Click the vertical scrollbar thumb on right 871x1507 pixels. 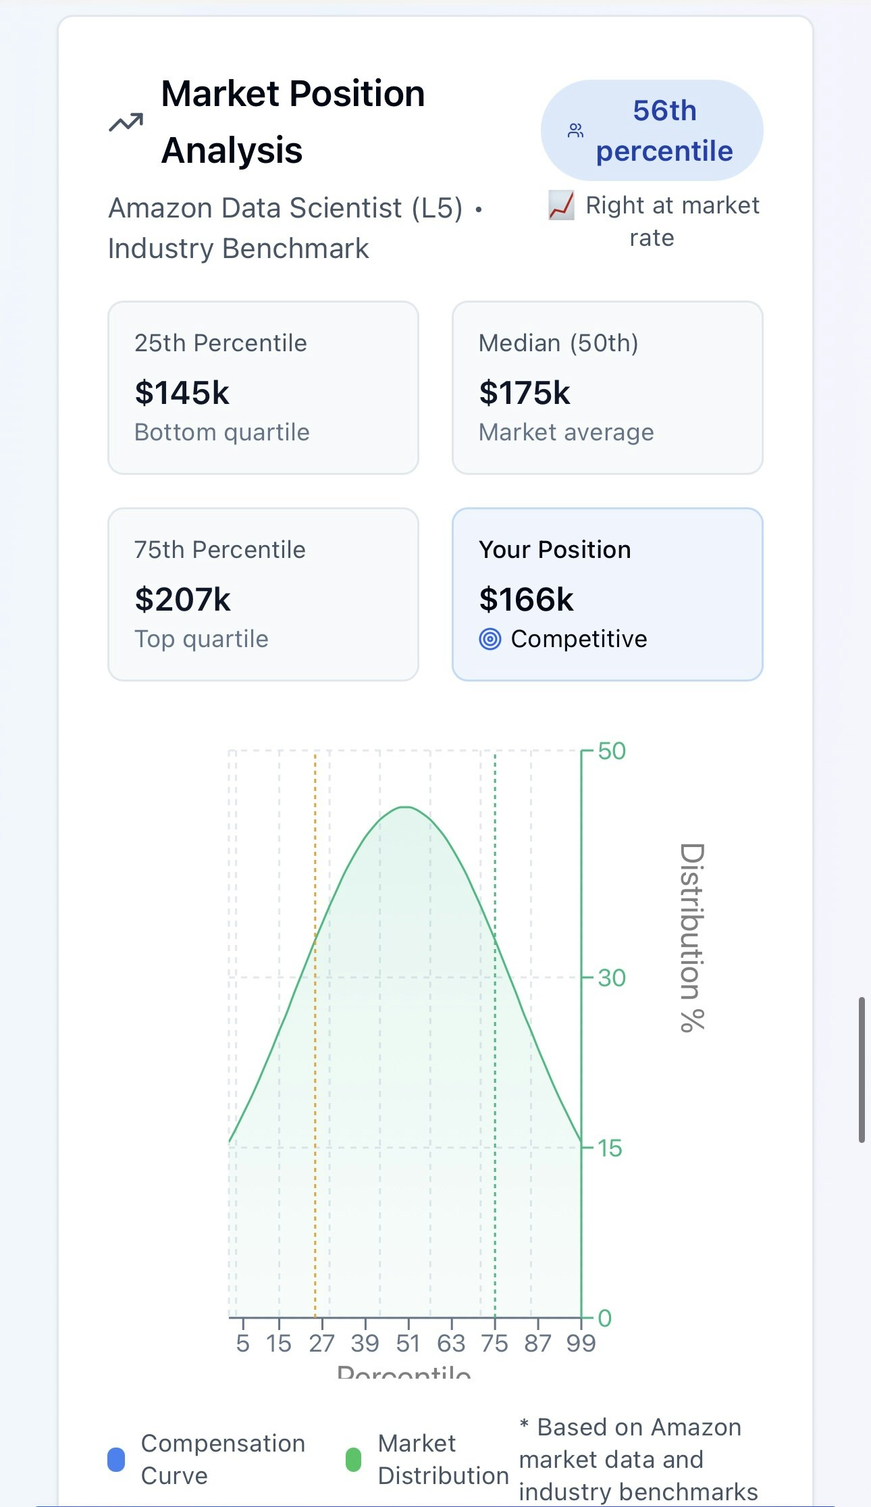(862, 1069)
